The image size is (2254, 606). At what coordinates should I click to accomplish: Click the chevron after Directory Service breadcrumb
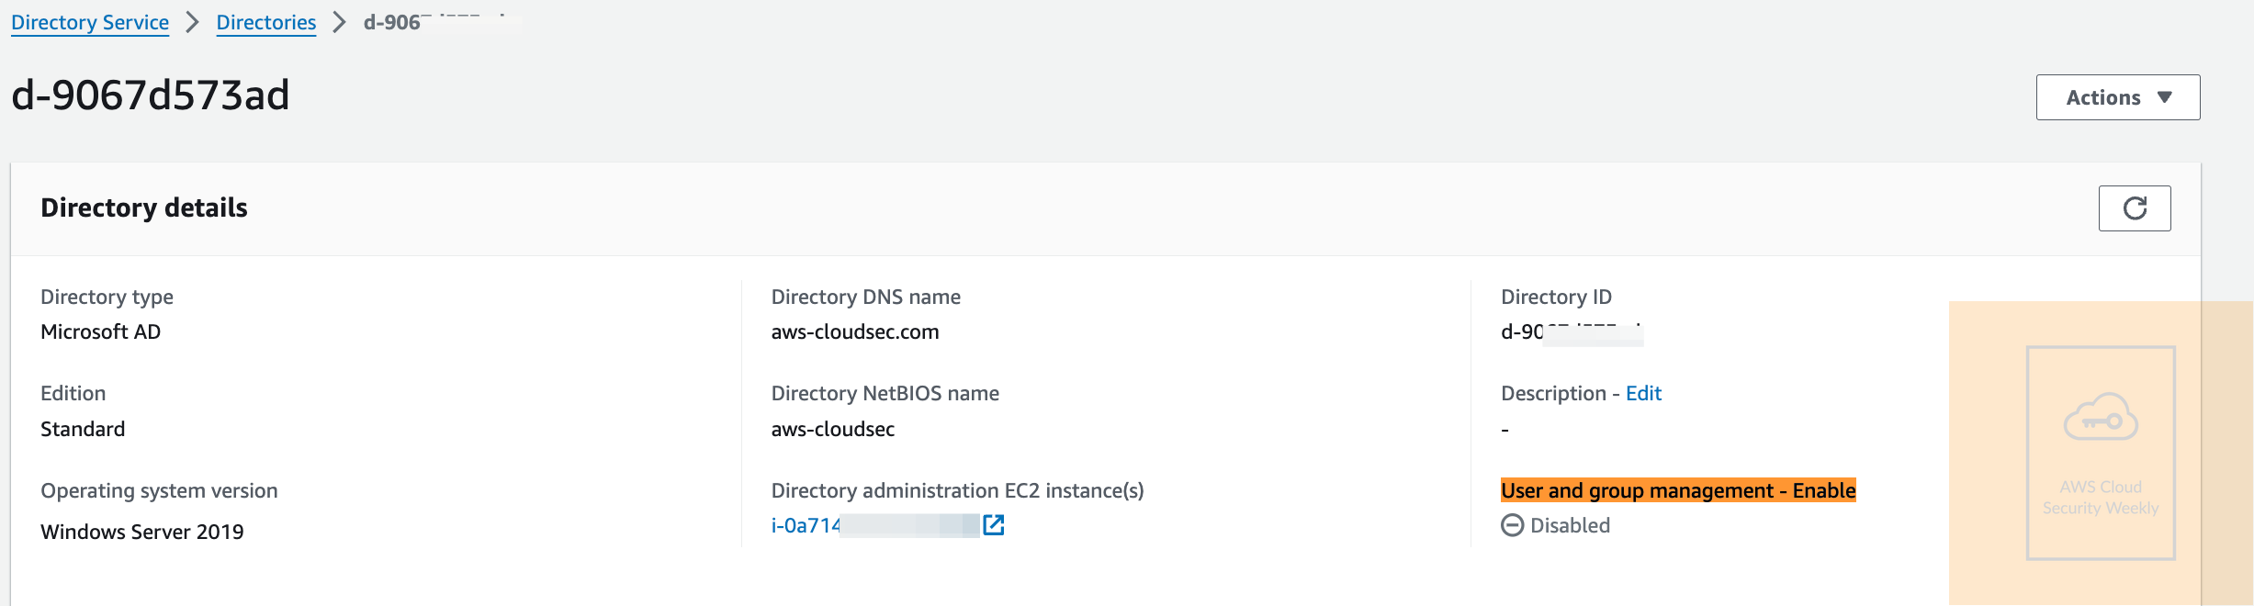pyautogui.click(x=193, y=22)
